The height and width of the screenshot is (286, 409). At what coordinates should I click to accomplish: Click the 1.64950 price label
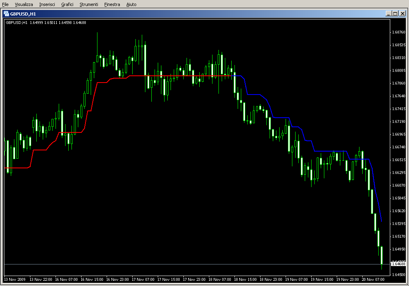click(x=399, y=249)
